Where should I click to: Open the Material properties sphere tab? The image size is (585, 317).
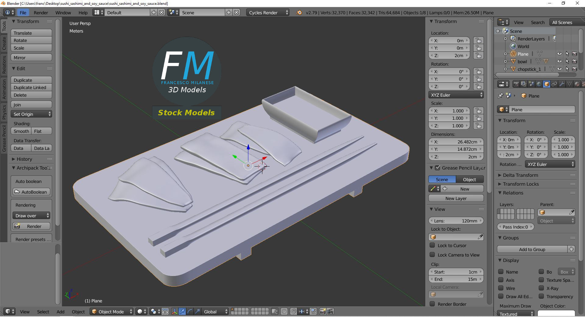(577, 84)
